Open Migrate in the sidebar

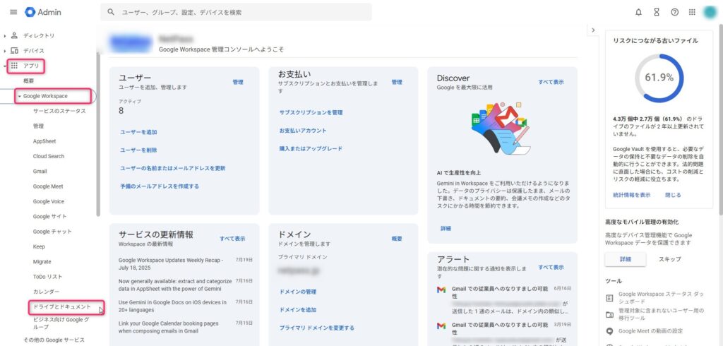tap(42, 261)
